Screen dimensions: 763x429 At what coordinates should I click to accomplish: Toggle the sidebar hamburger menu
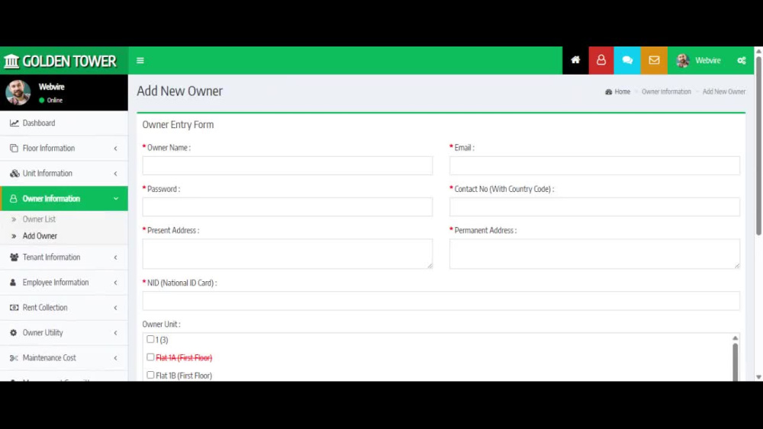click(140, 61)
